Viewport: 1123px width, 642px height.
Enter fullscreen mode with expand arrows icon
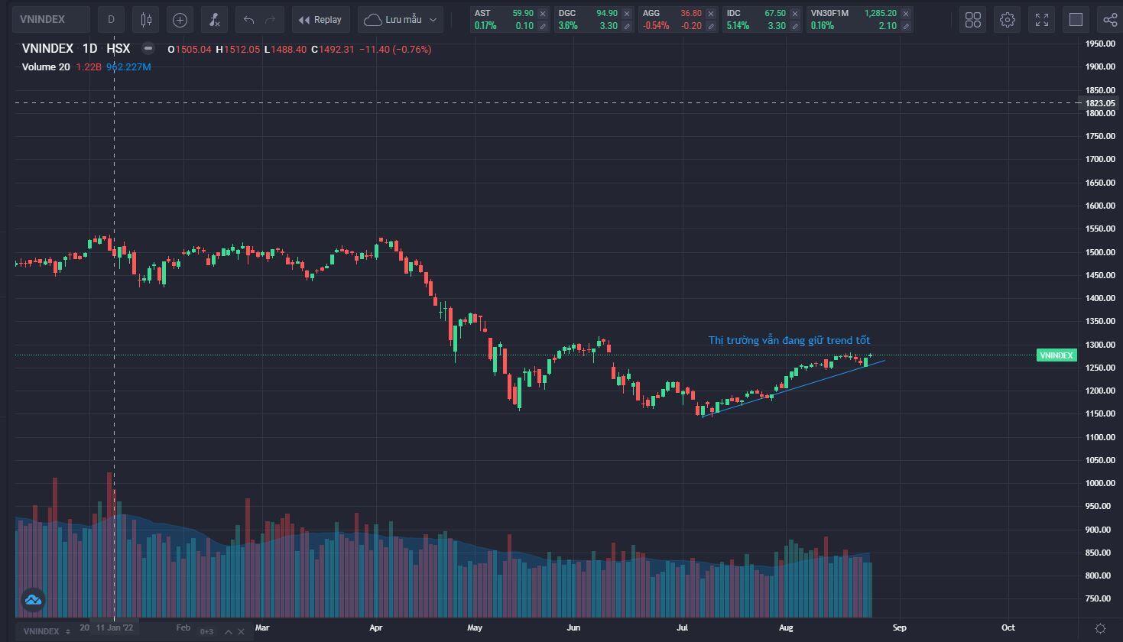click(1042, 20)
